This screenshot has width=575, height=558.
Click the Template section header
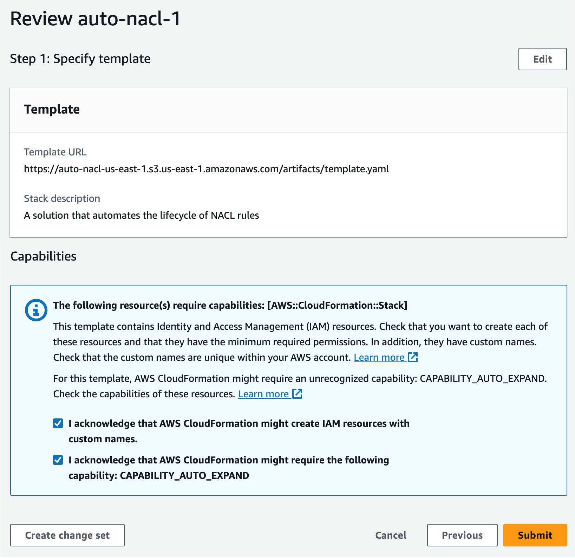click(x=52, y=109)
